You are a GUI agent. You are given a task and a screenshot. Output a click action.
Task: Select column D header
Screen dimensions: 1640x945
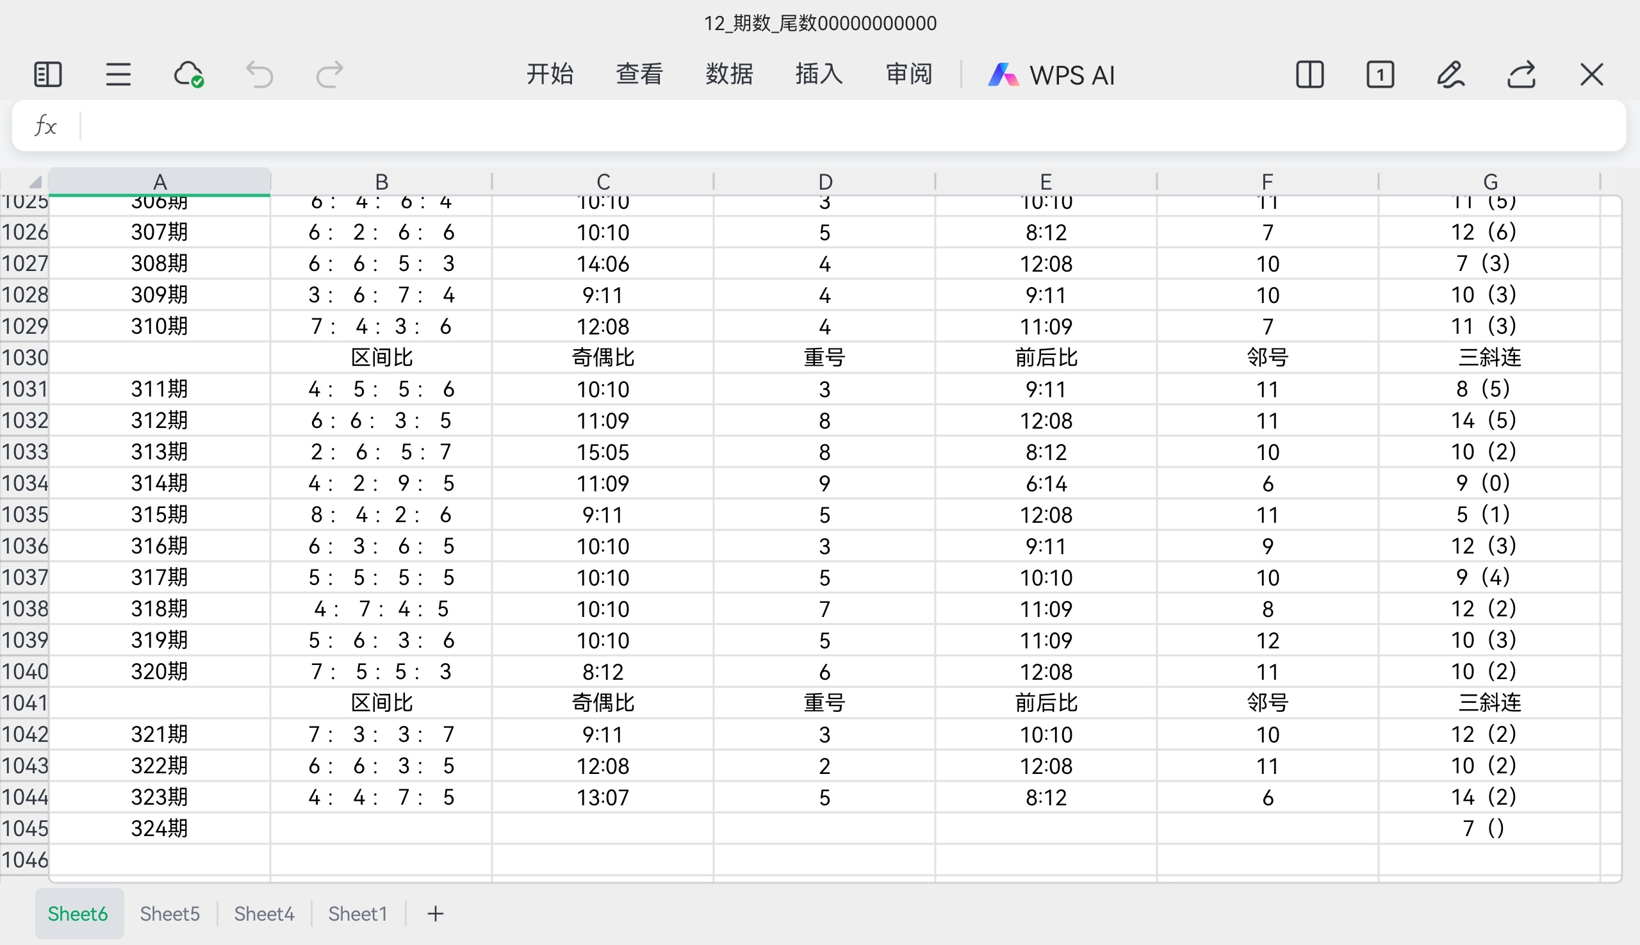tap(824, 183)
